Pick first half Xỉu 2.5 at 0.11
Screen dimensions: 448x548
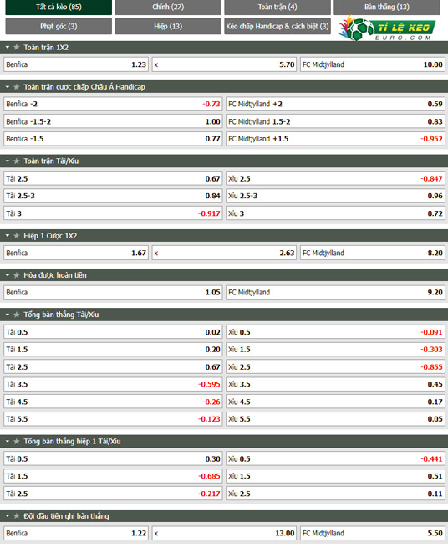click(x=335, y=494)
